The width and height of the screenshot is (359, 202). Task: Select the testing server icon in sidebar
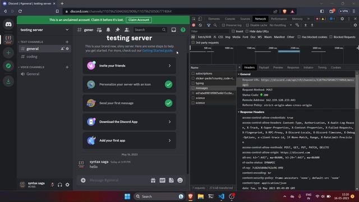(8, 39)
